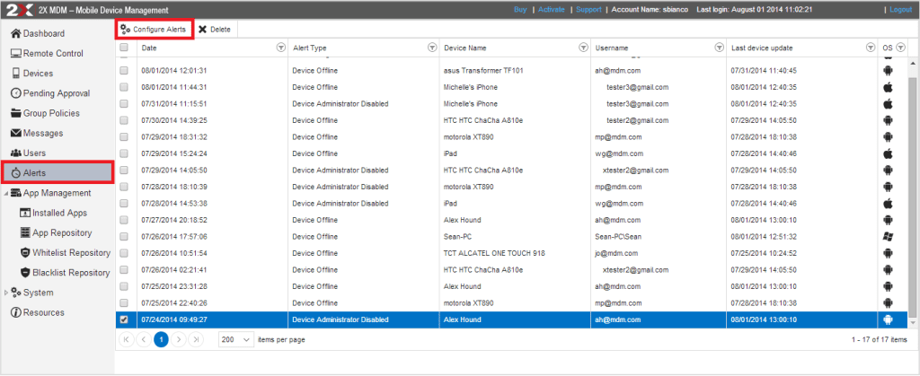Click the Buy link
This screenshot has height=376, width=920.
(x=520, y=10)
